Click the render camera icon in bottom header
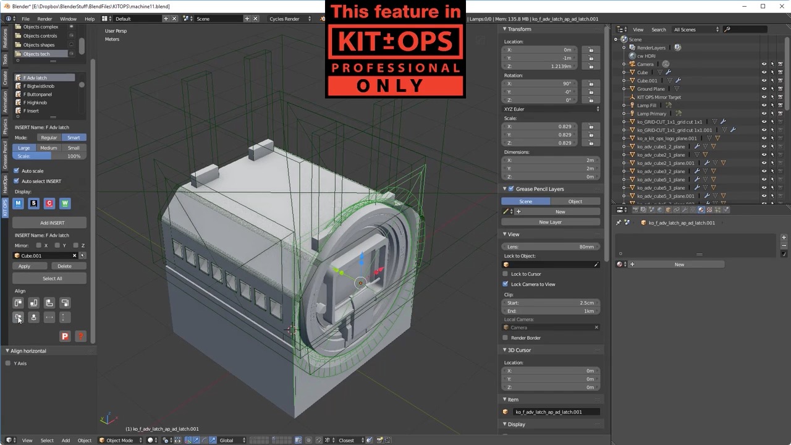 click(379, 440)
